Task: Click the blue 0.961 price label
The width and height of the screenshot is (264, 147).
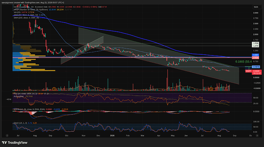Action: pyautogui.click(x=256, y=55)
